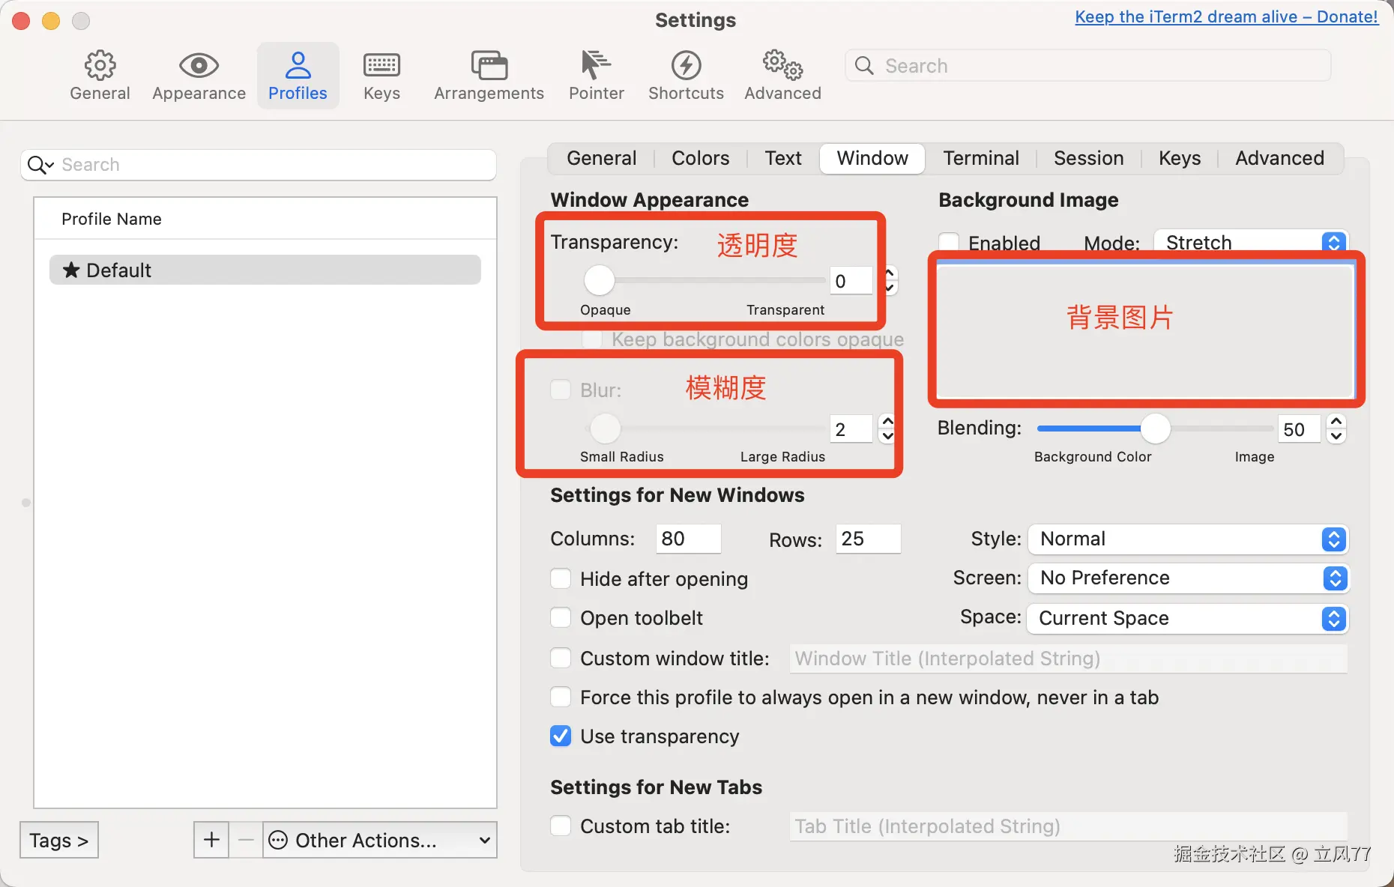Expand the Tags panel button
The height and width of the screenshot is (887, 1394).
click(x=59, y=840)
